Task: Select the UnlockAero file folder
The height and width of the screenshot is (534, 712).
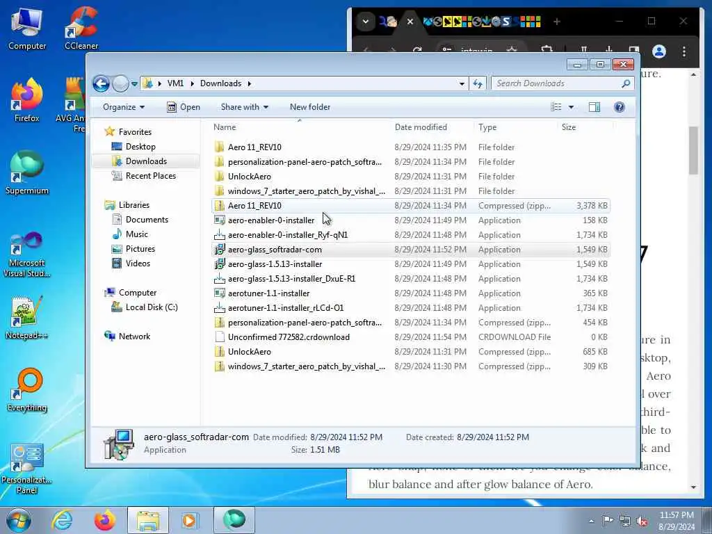Action: pos(410,176)
